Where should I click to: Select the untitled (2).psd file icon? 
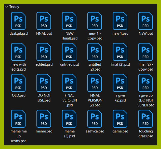tap(95, 52)
